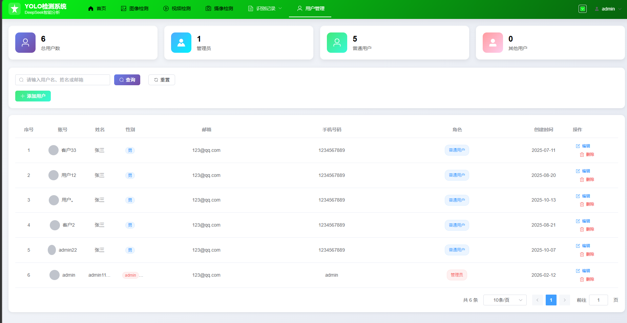This screenshot has width=627, height=323.
Task: Click the 手机号码 column header
Action: click(332, 130)
